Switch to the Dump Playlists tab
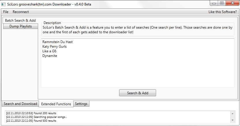The height and width of the screenshot is (126, 240). pyautogui.click(x=20, y=26)
